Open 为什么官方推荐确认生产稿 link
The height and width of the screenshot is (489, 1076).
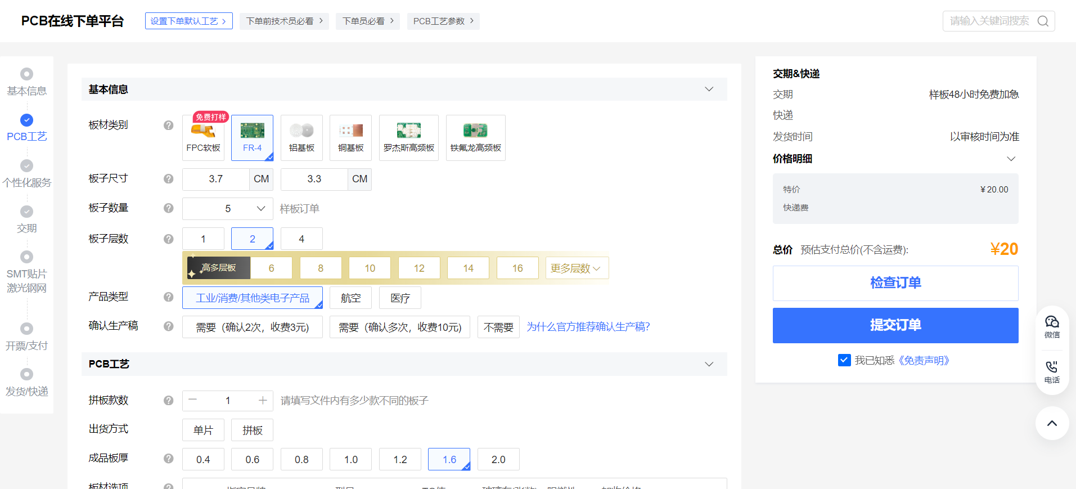click(588, 327)
